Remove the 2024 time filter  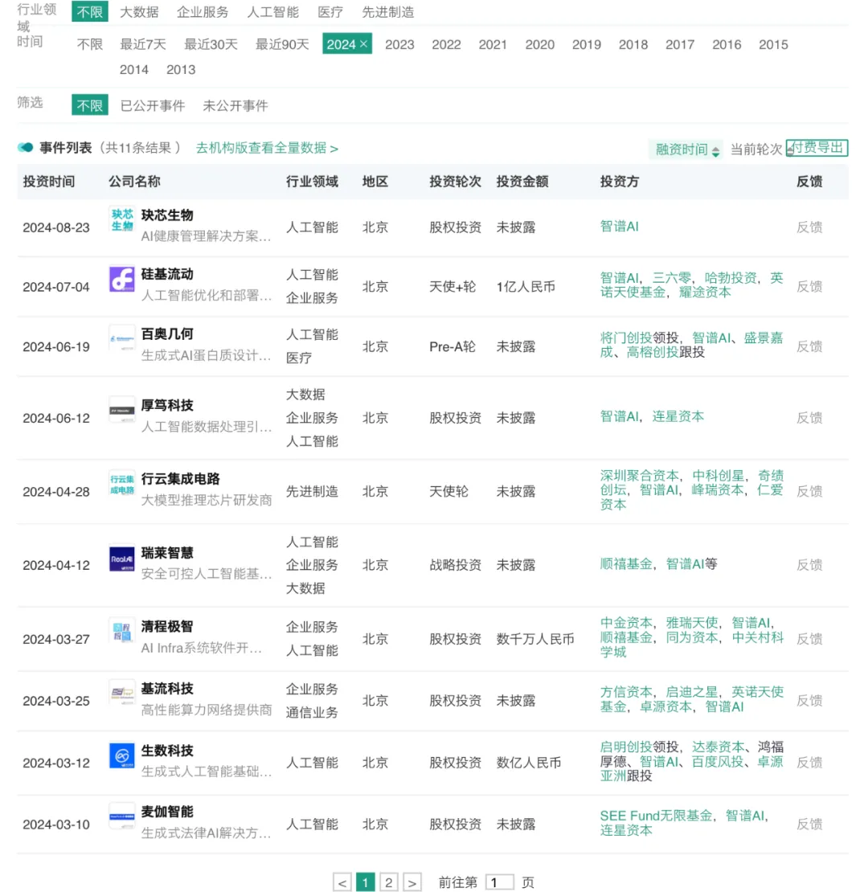pos(364,44)
